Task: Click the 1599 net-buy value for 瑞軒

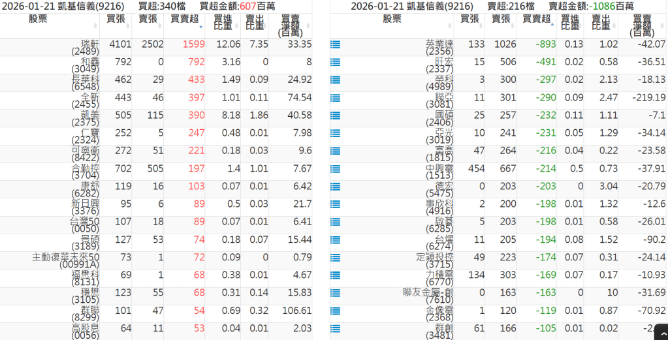Action: [x=193, y=44]
